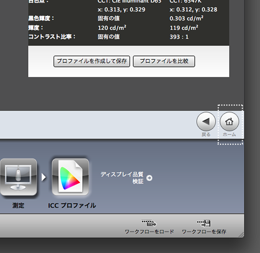Click the circled arrow beside ディスプレイ品質検証

pos(149,178)
